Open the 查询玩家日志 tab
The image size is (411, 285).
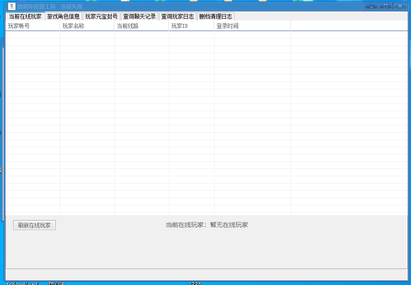click(177, 16)
